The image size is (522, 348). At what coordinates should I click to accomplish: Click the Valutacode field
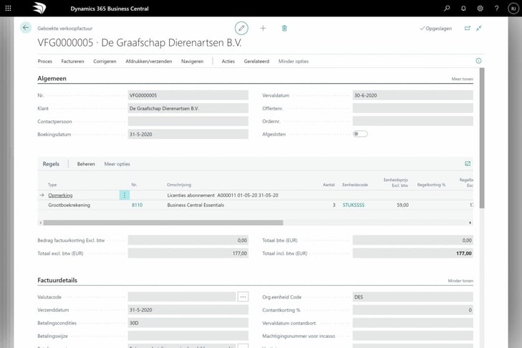(182, 296)
